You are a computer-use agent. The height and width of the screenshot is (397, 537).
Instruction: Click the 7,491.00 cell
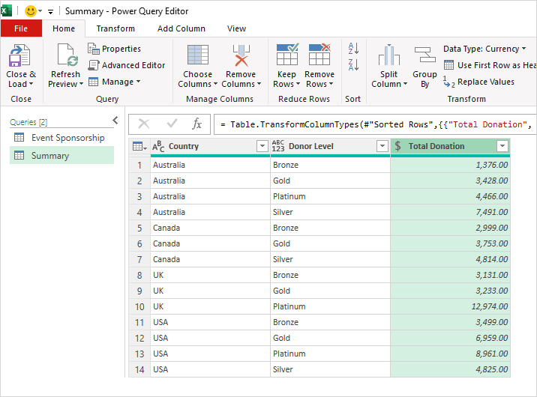tap(450, 212)
